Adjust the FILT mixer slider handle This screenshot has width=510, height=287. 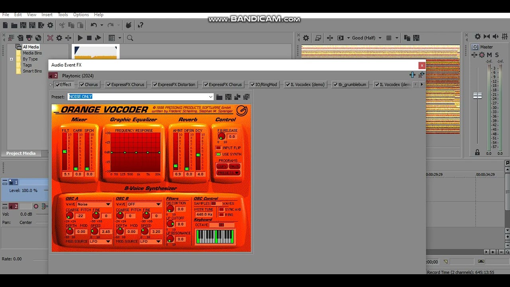pos(65,152)
